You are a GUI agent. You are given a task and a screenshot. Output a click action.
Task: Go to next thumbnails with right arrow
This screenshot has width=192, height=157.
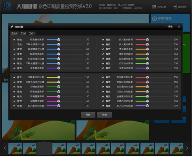pyautogui.click(x=187, y=148)
